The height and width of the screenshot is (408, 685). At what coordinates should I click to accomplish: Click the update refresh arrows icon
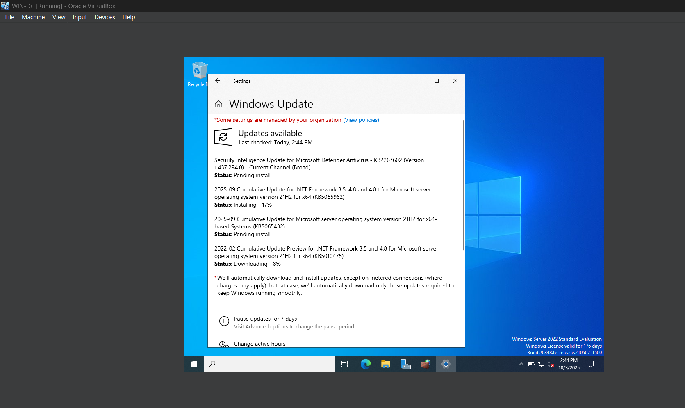223,137
